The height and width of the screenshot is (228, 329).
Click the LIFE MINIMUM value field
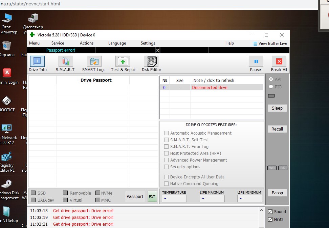(250, 199)
